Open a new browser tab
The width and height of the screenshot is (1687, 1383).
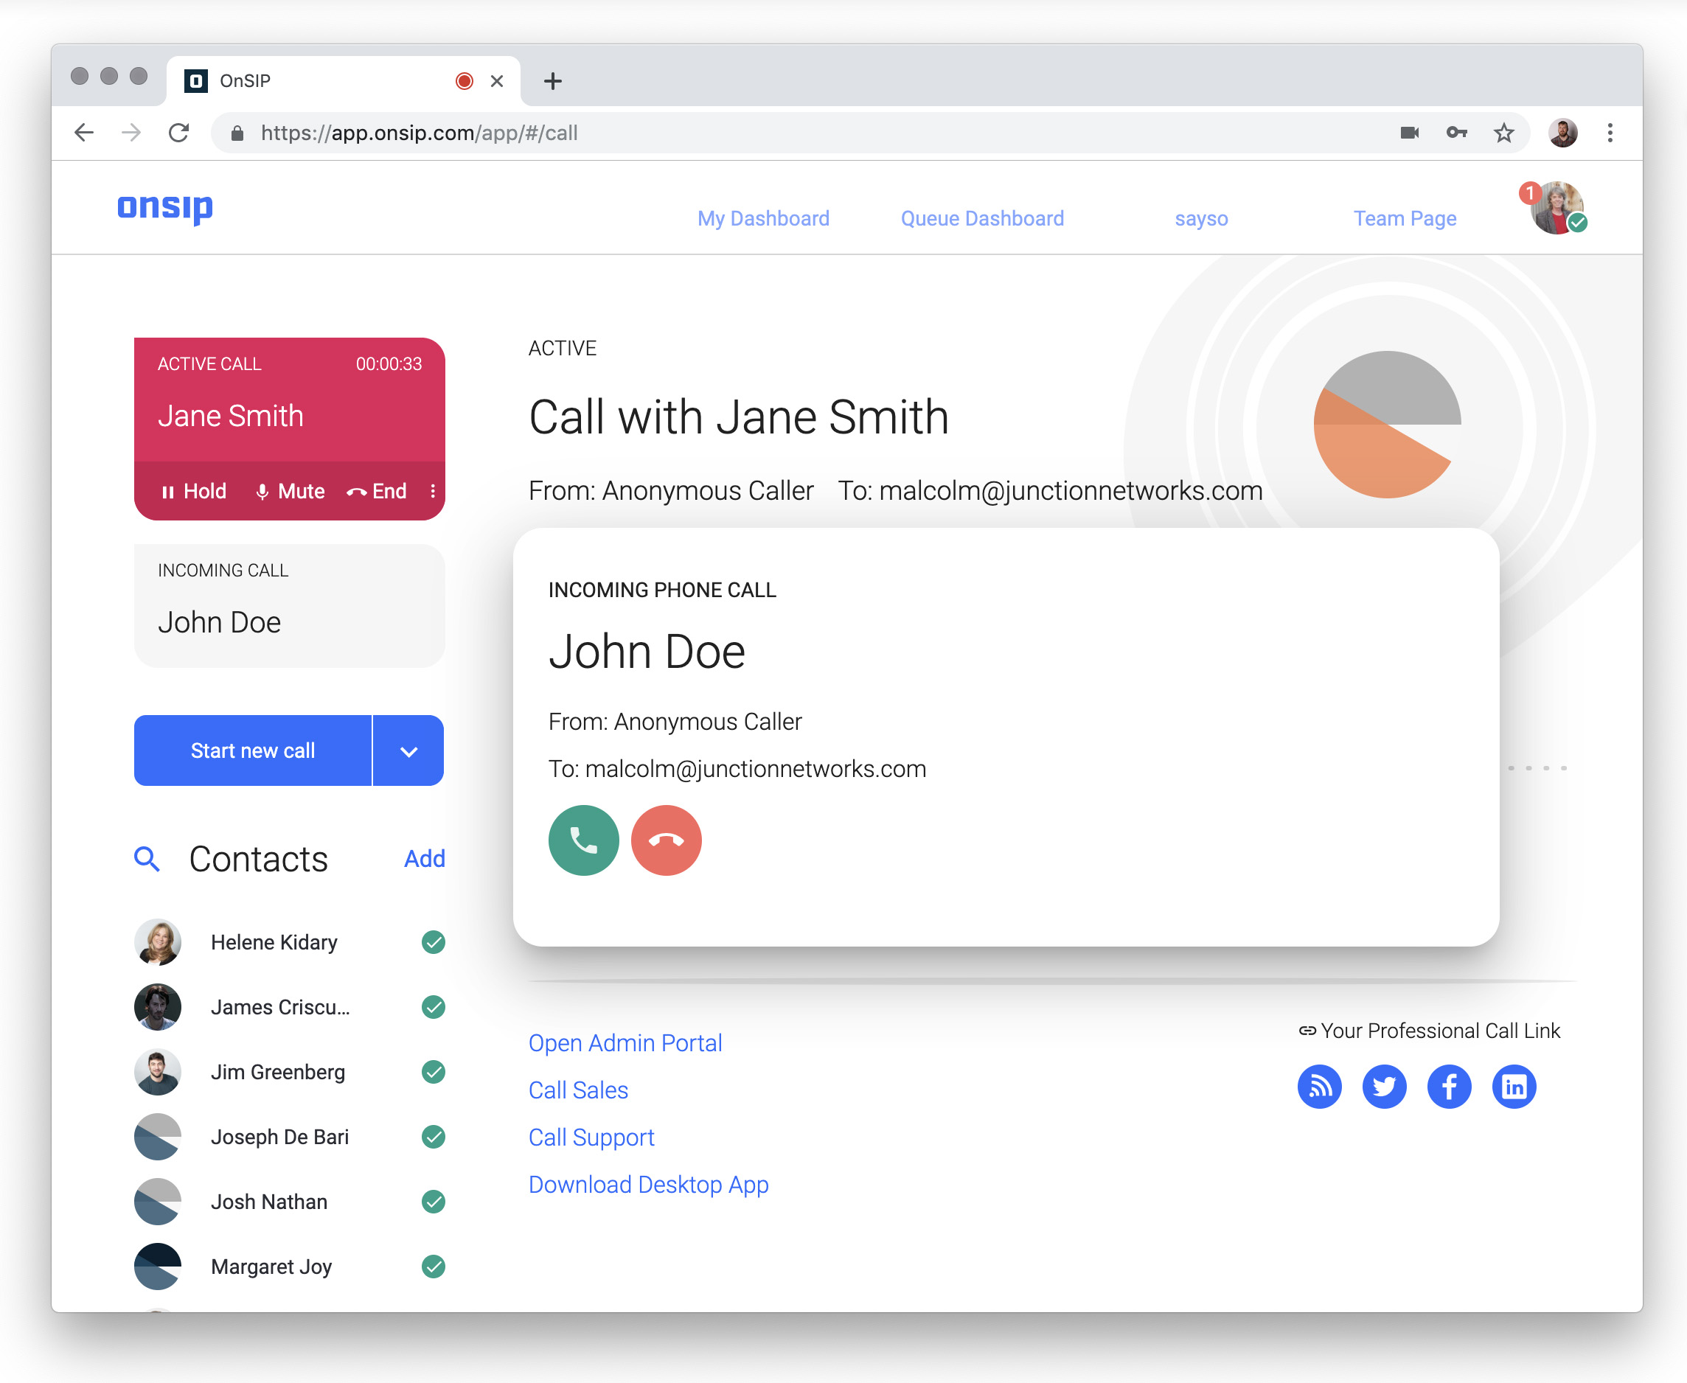[x=553, y=81]
